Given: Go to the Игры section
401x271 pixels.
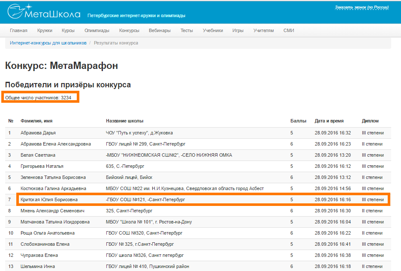Looking at the screenshot, I should point(238,30).
